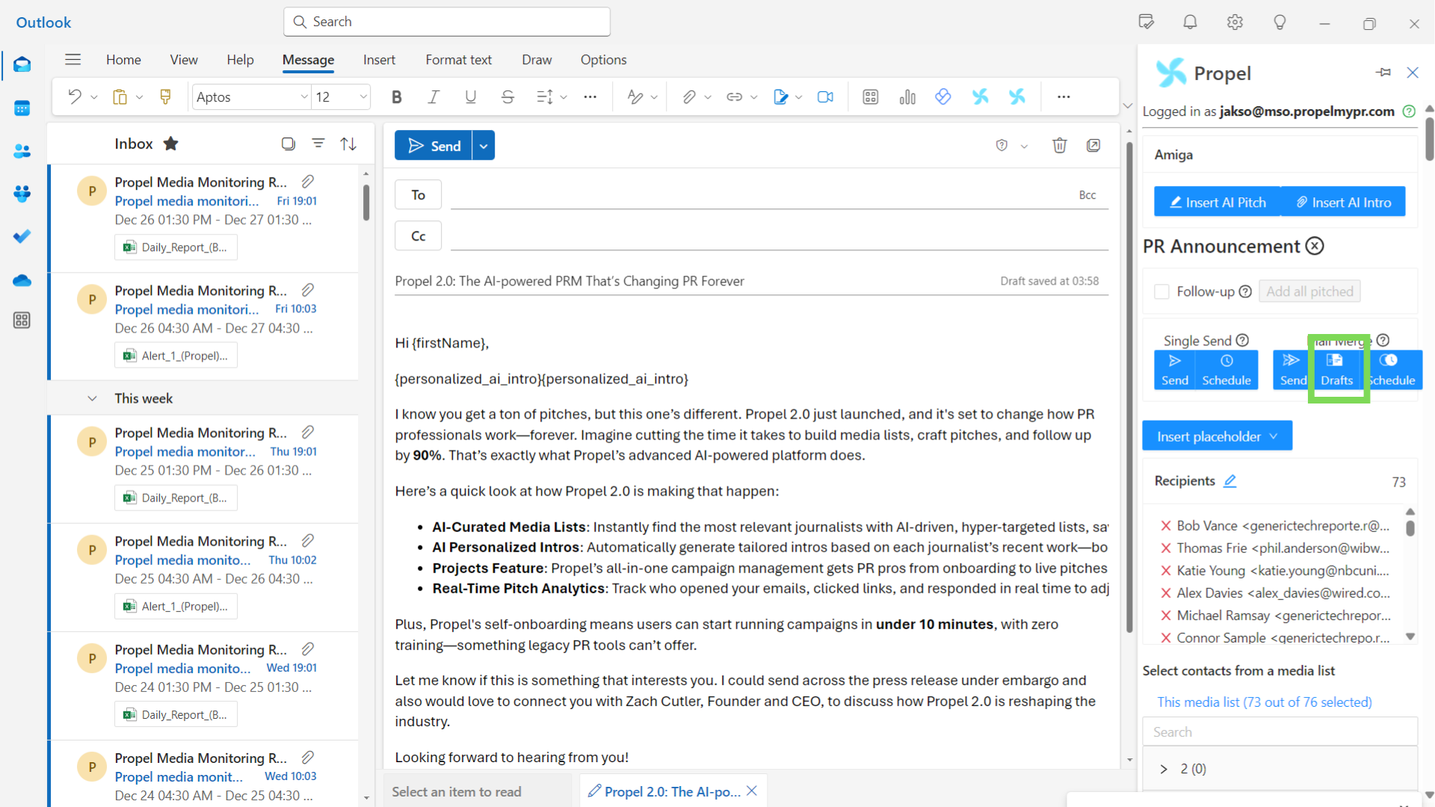This screenshot has height=807, width=1435.
Task: Click the Single Send Send icon
Action: [1174, 370]
